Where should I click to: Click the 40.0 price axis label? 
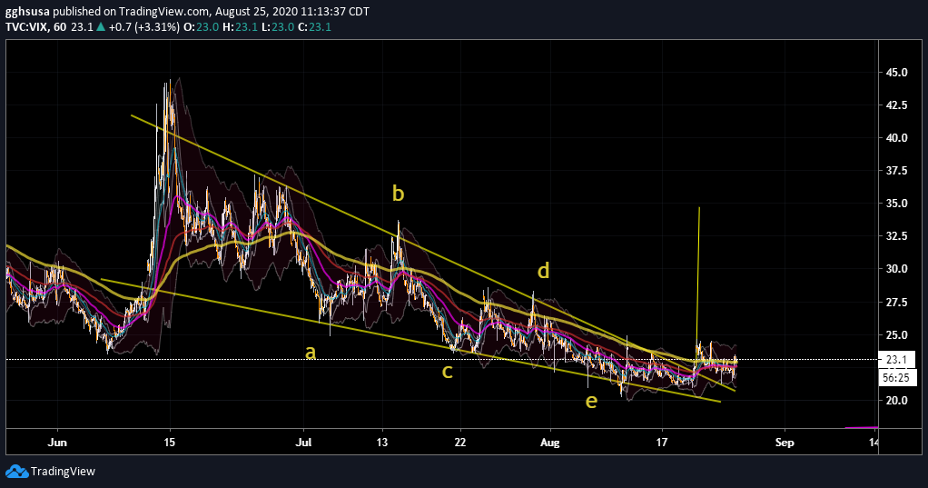click(x=896, y=137)
